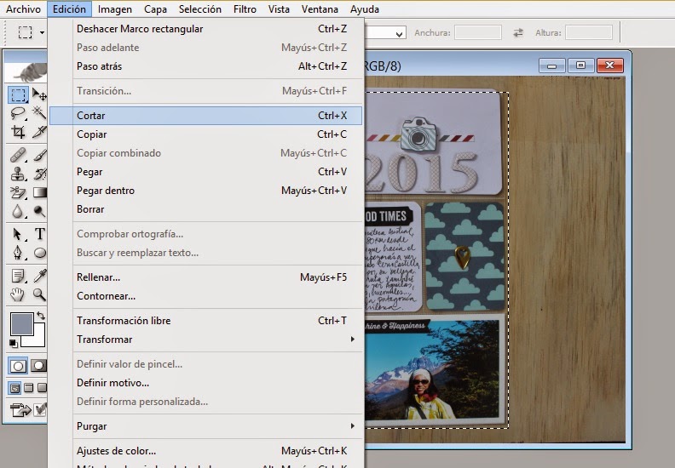Select the Slice tool
Screen dimensions: 675x468
coord(39,132)
